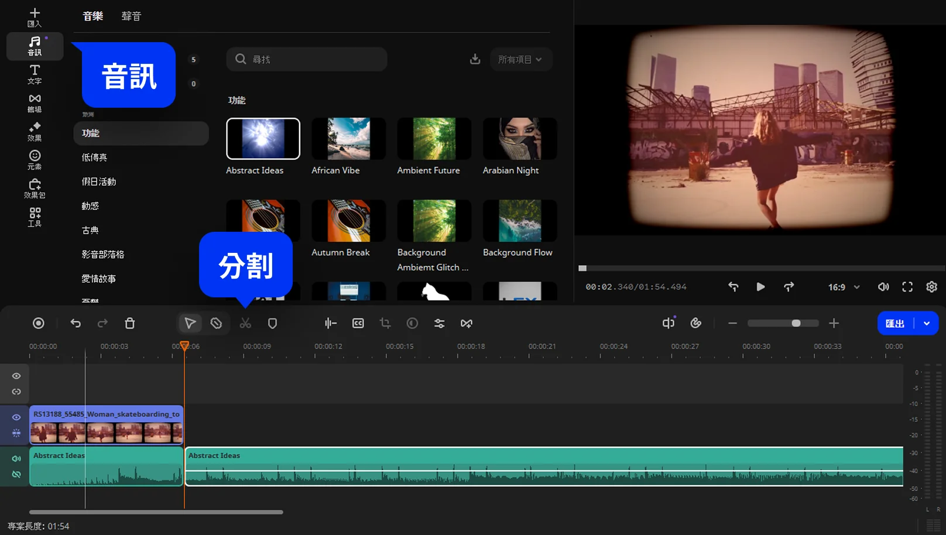
Task: Click the 匯出 export button
Action: (894, 323)
